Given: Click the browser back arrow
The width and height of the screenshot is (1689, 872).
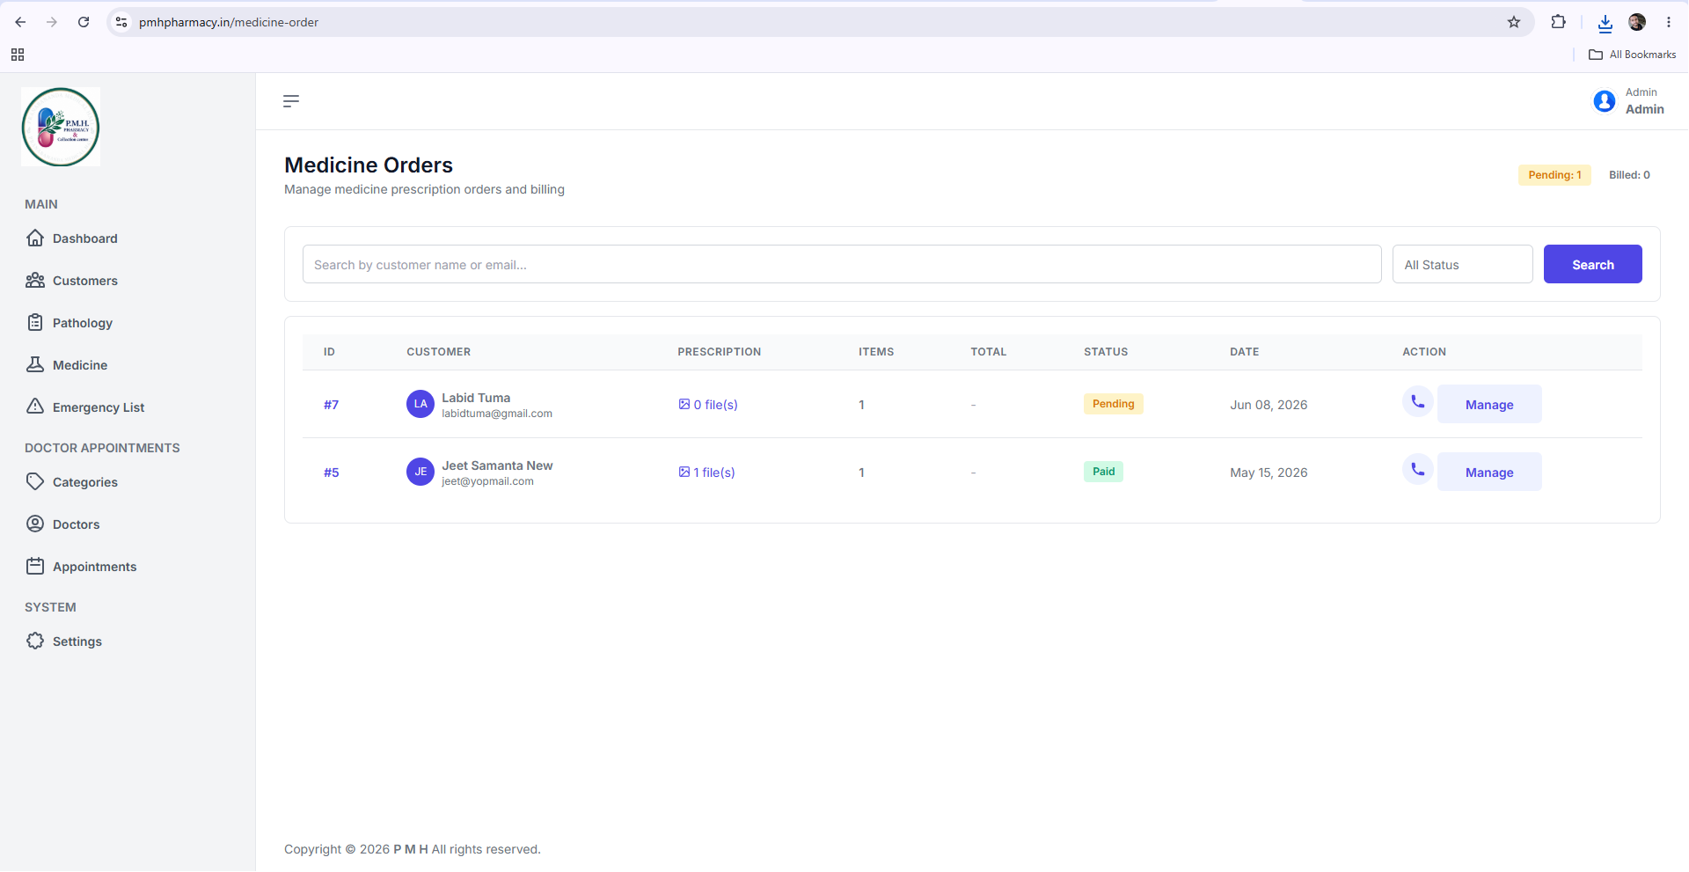Looking at the screenshot, I should pyautogui.click(x=20, y=22).
